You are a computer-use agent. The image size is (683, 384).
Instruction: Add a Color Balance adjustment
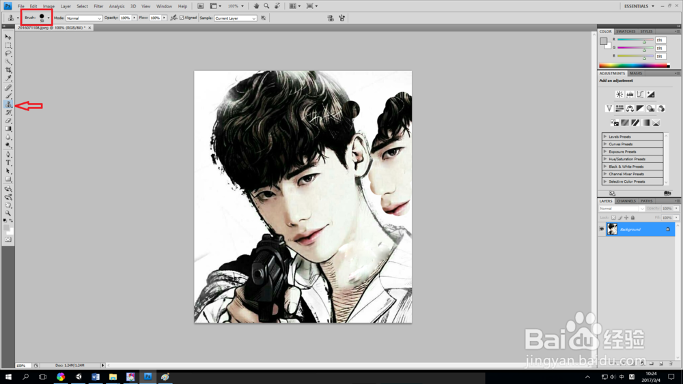pos(630,108)
